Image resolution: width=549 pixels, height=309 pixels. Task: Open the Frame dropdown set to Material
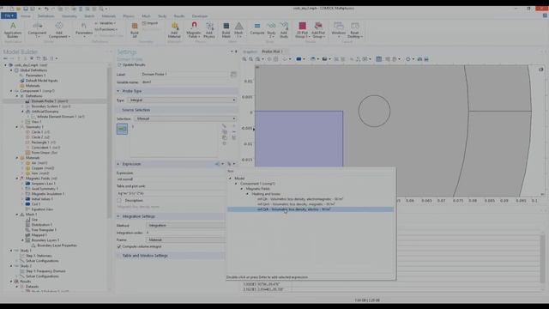coord(186,240)
